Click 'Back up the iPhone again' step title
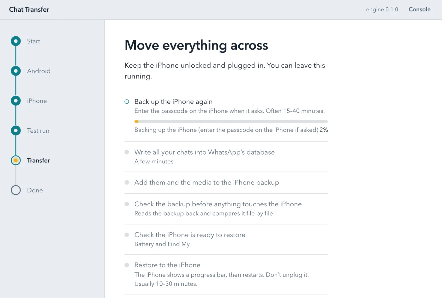 coord(173,102)
